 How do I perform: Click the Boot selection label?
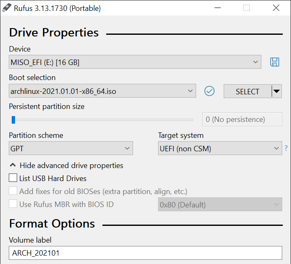[x=32, y=78]
